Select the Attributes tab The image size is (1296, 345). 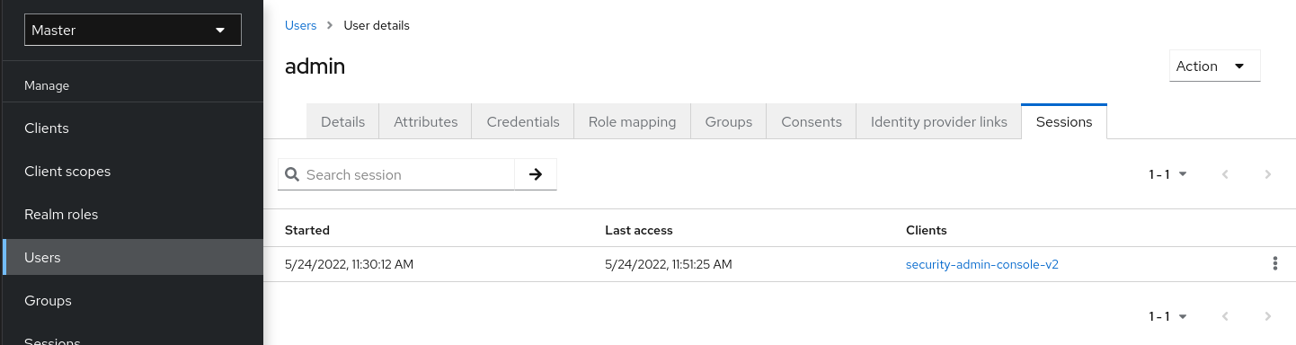coord(425,121)
